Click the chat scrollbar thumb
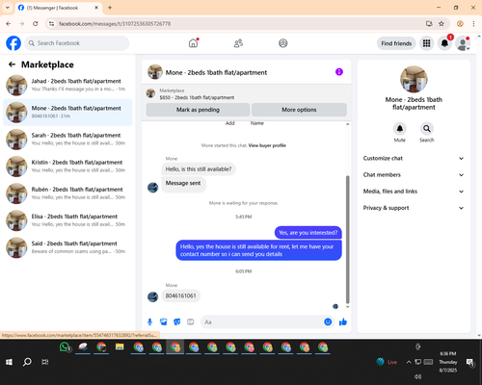This screenshot has height=385, width=482. pos(347,240)
